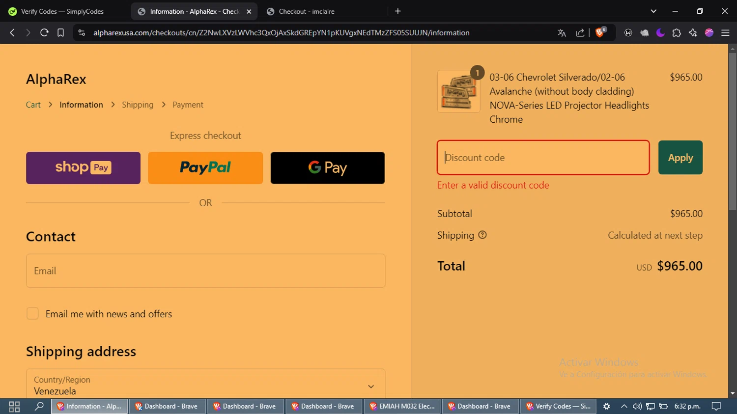The height and width of the screenshot is (414, 737).
Task: Click the browser forward arrow
Action: (28, 33)
